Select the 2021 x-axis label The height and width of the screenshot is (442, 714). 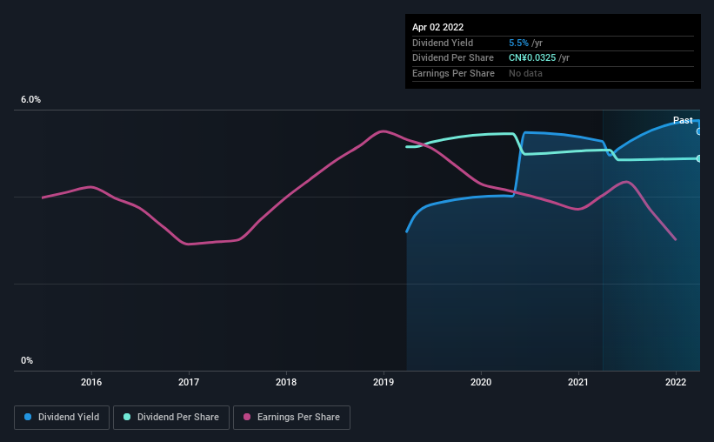pyautogui.click(x=579, y=382)
